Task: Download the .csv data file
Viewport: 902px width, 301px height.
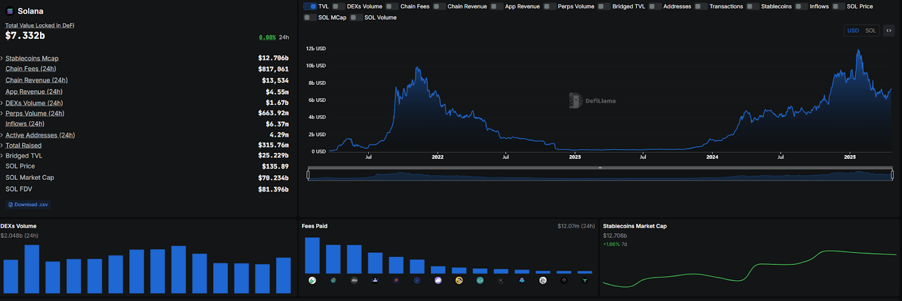Action: (x=28, y=205)
